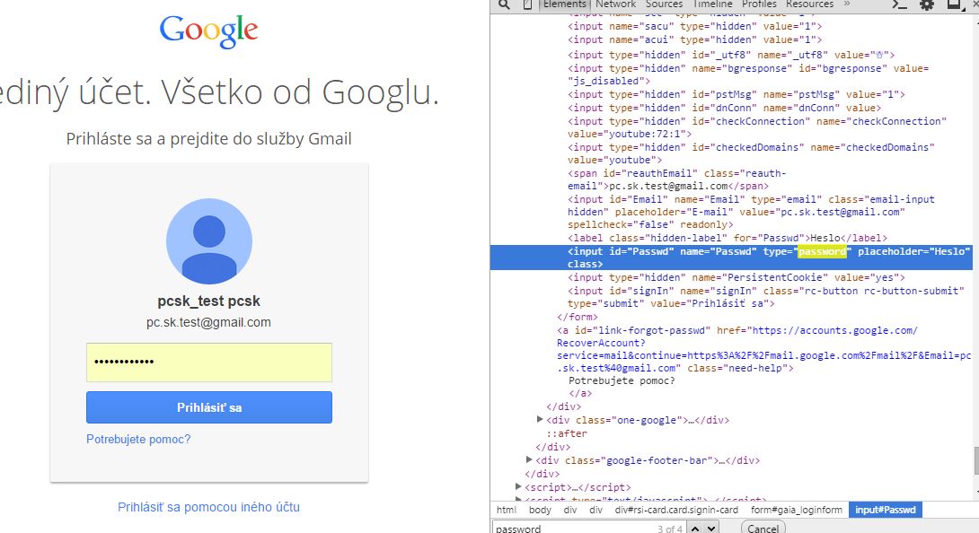Click the previous search result arrow
This screenshot has width=979, height=533.
694,528
